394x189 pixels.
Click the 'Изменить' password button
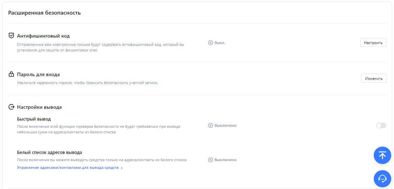373,78
